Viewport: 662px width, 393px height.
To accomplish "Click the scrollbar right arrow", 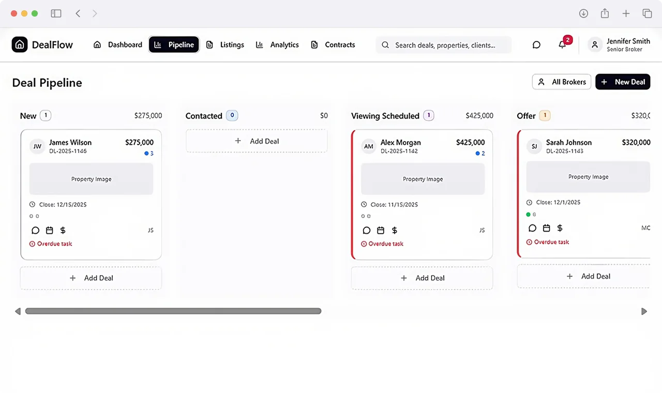I will point(644,311).
